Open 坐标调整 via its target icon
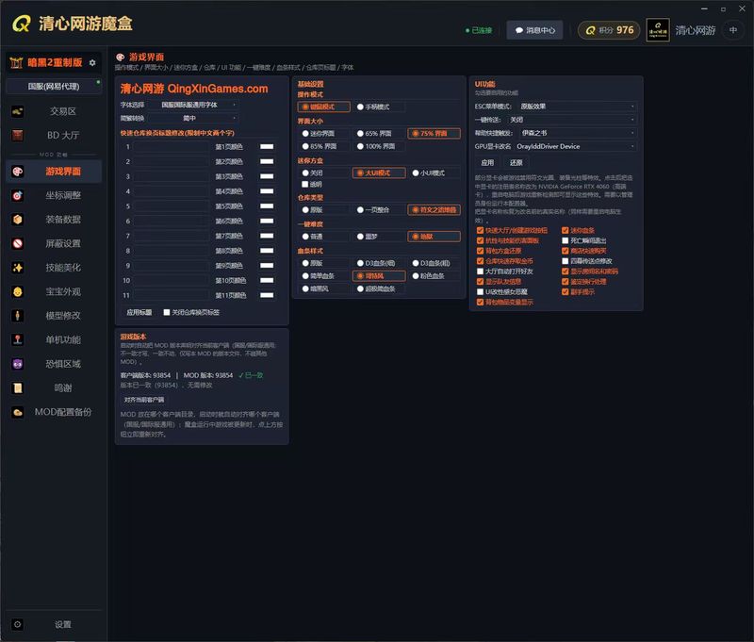 [17, 196]
